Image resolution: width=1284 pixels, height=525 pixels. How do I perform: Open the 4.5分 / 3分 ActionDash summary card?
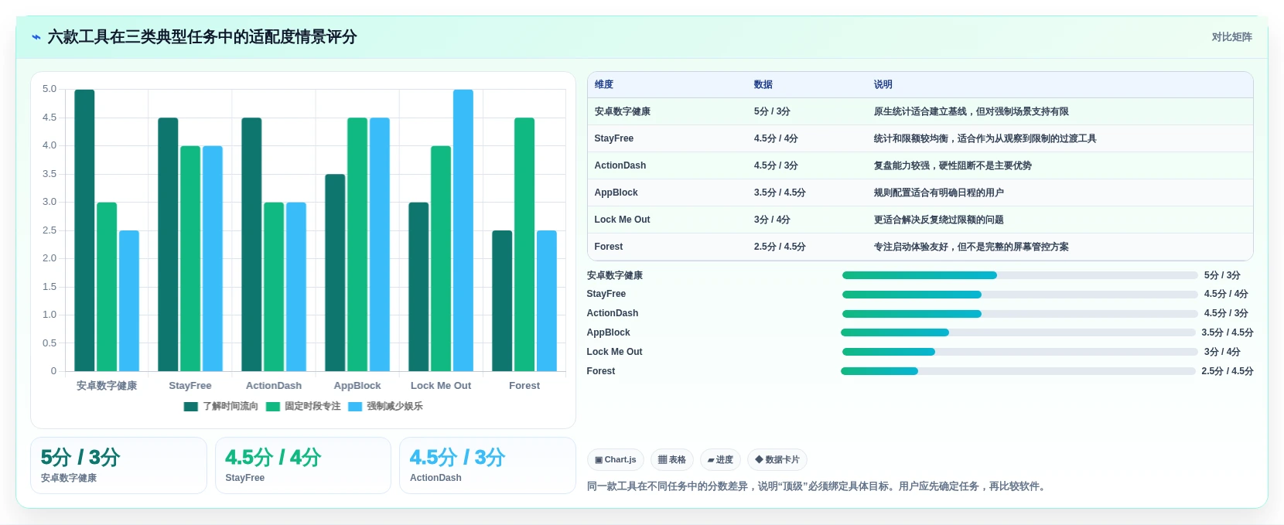(x=487, y=465)
